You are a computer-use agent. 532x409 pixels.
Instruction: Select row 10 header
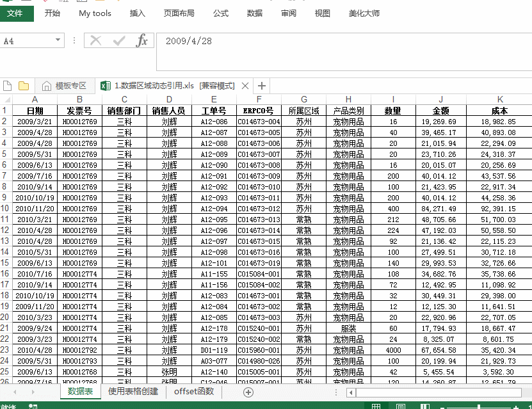[x=6, y=209]
